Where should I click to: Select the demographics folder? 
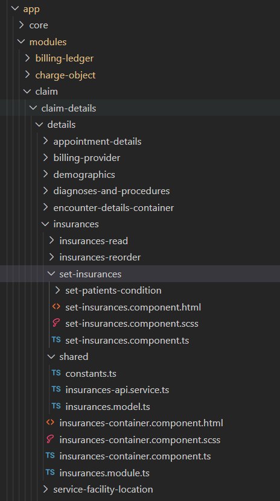coord(84,174)
